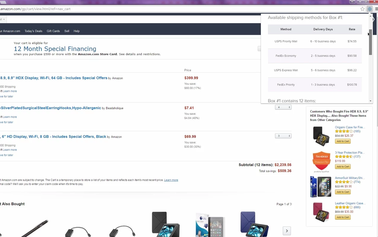378x237 pixels.
Task: Click the next arrow in Also Bought carousel
Action: (x=286, y=230)
